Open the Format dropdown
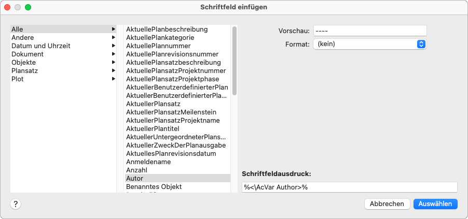The height and width of the screenshot is (219, 468). tap(369, 45)
